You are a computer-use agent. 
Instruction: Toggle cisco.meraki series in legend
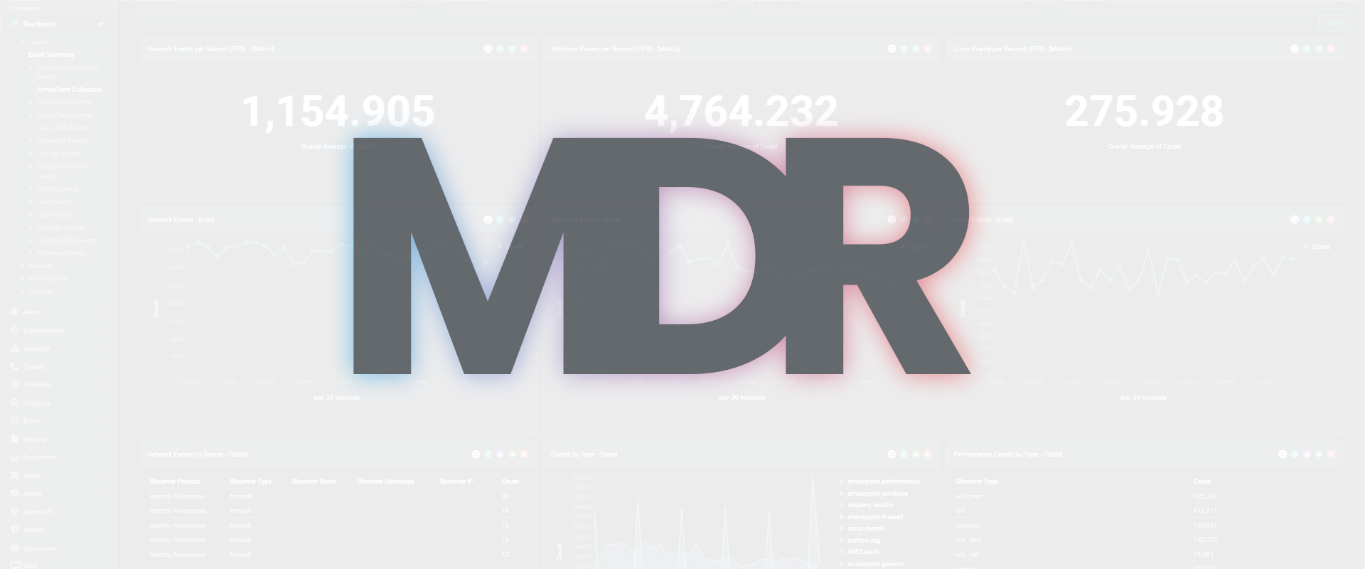(x=862, y=528)
